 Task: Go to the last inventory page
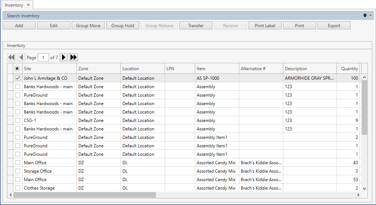point(74,57)
